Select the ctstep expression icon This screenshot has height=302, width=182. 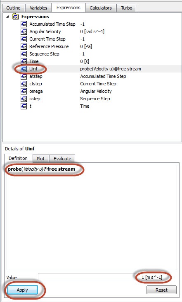point(24,84)
